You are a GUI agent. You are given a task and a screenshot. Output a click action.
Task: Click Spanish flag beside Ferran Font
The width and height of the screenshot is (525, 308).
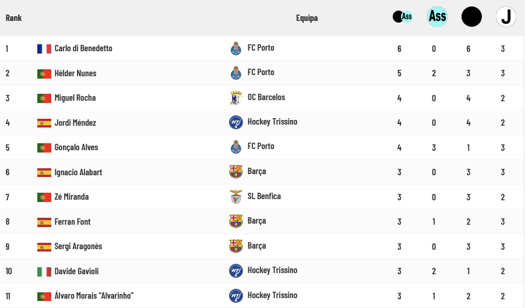click(44, 222)
